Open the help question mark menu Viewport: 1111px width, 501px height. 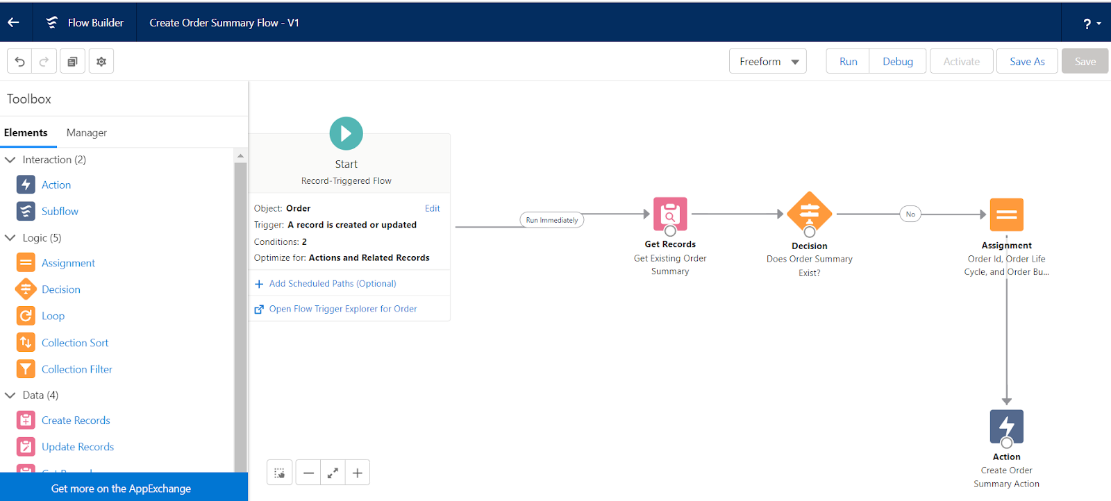(1092, 24)
